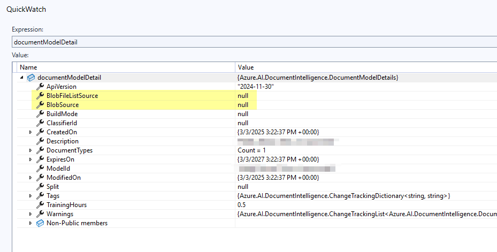Select the ModifiedOn property name

[64, 178]
